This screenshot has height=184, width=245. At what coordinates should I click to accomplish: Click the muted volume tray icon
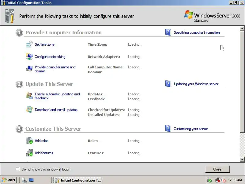pyautogui.click(x=223, y=180)
